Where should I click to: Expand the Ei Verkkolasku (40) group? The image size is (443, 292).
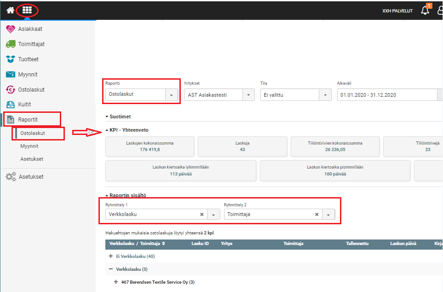pyautogui.click(x=111, y=257)
